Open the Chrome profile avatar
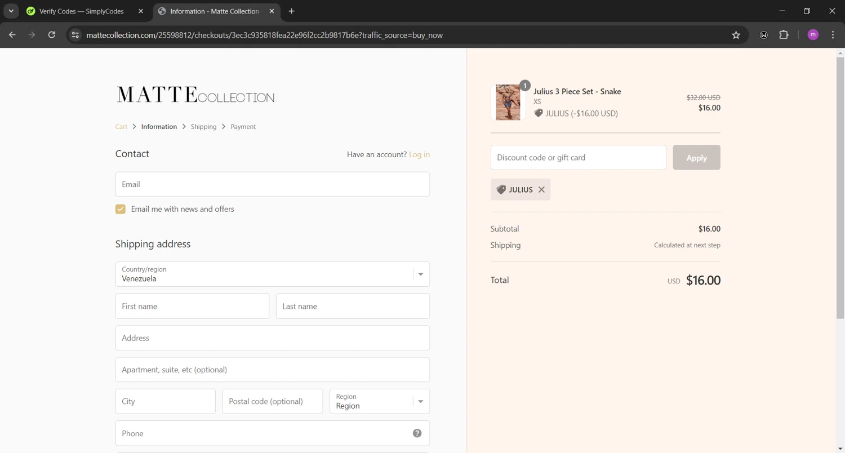Viewport: 845px width, 453px height. (813, 35)
